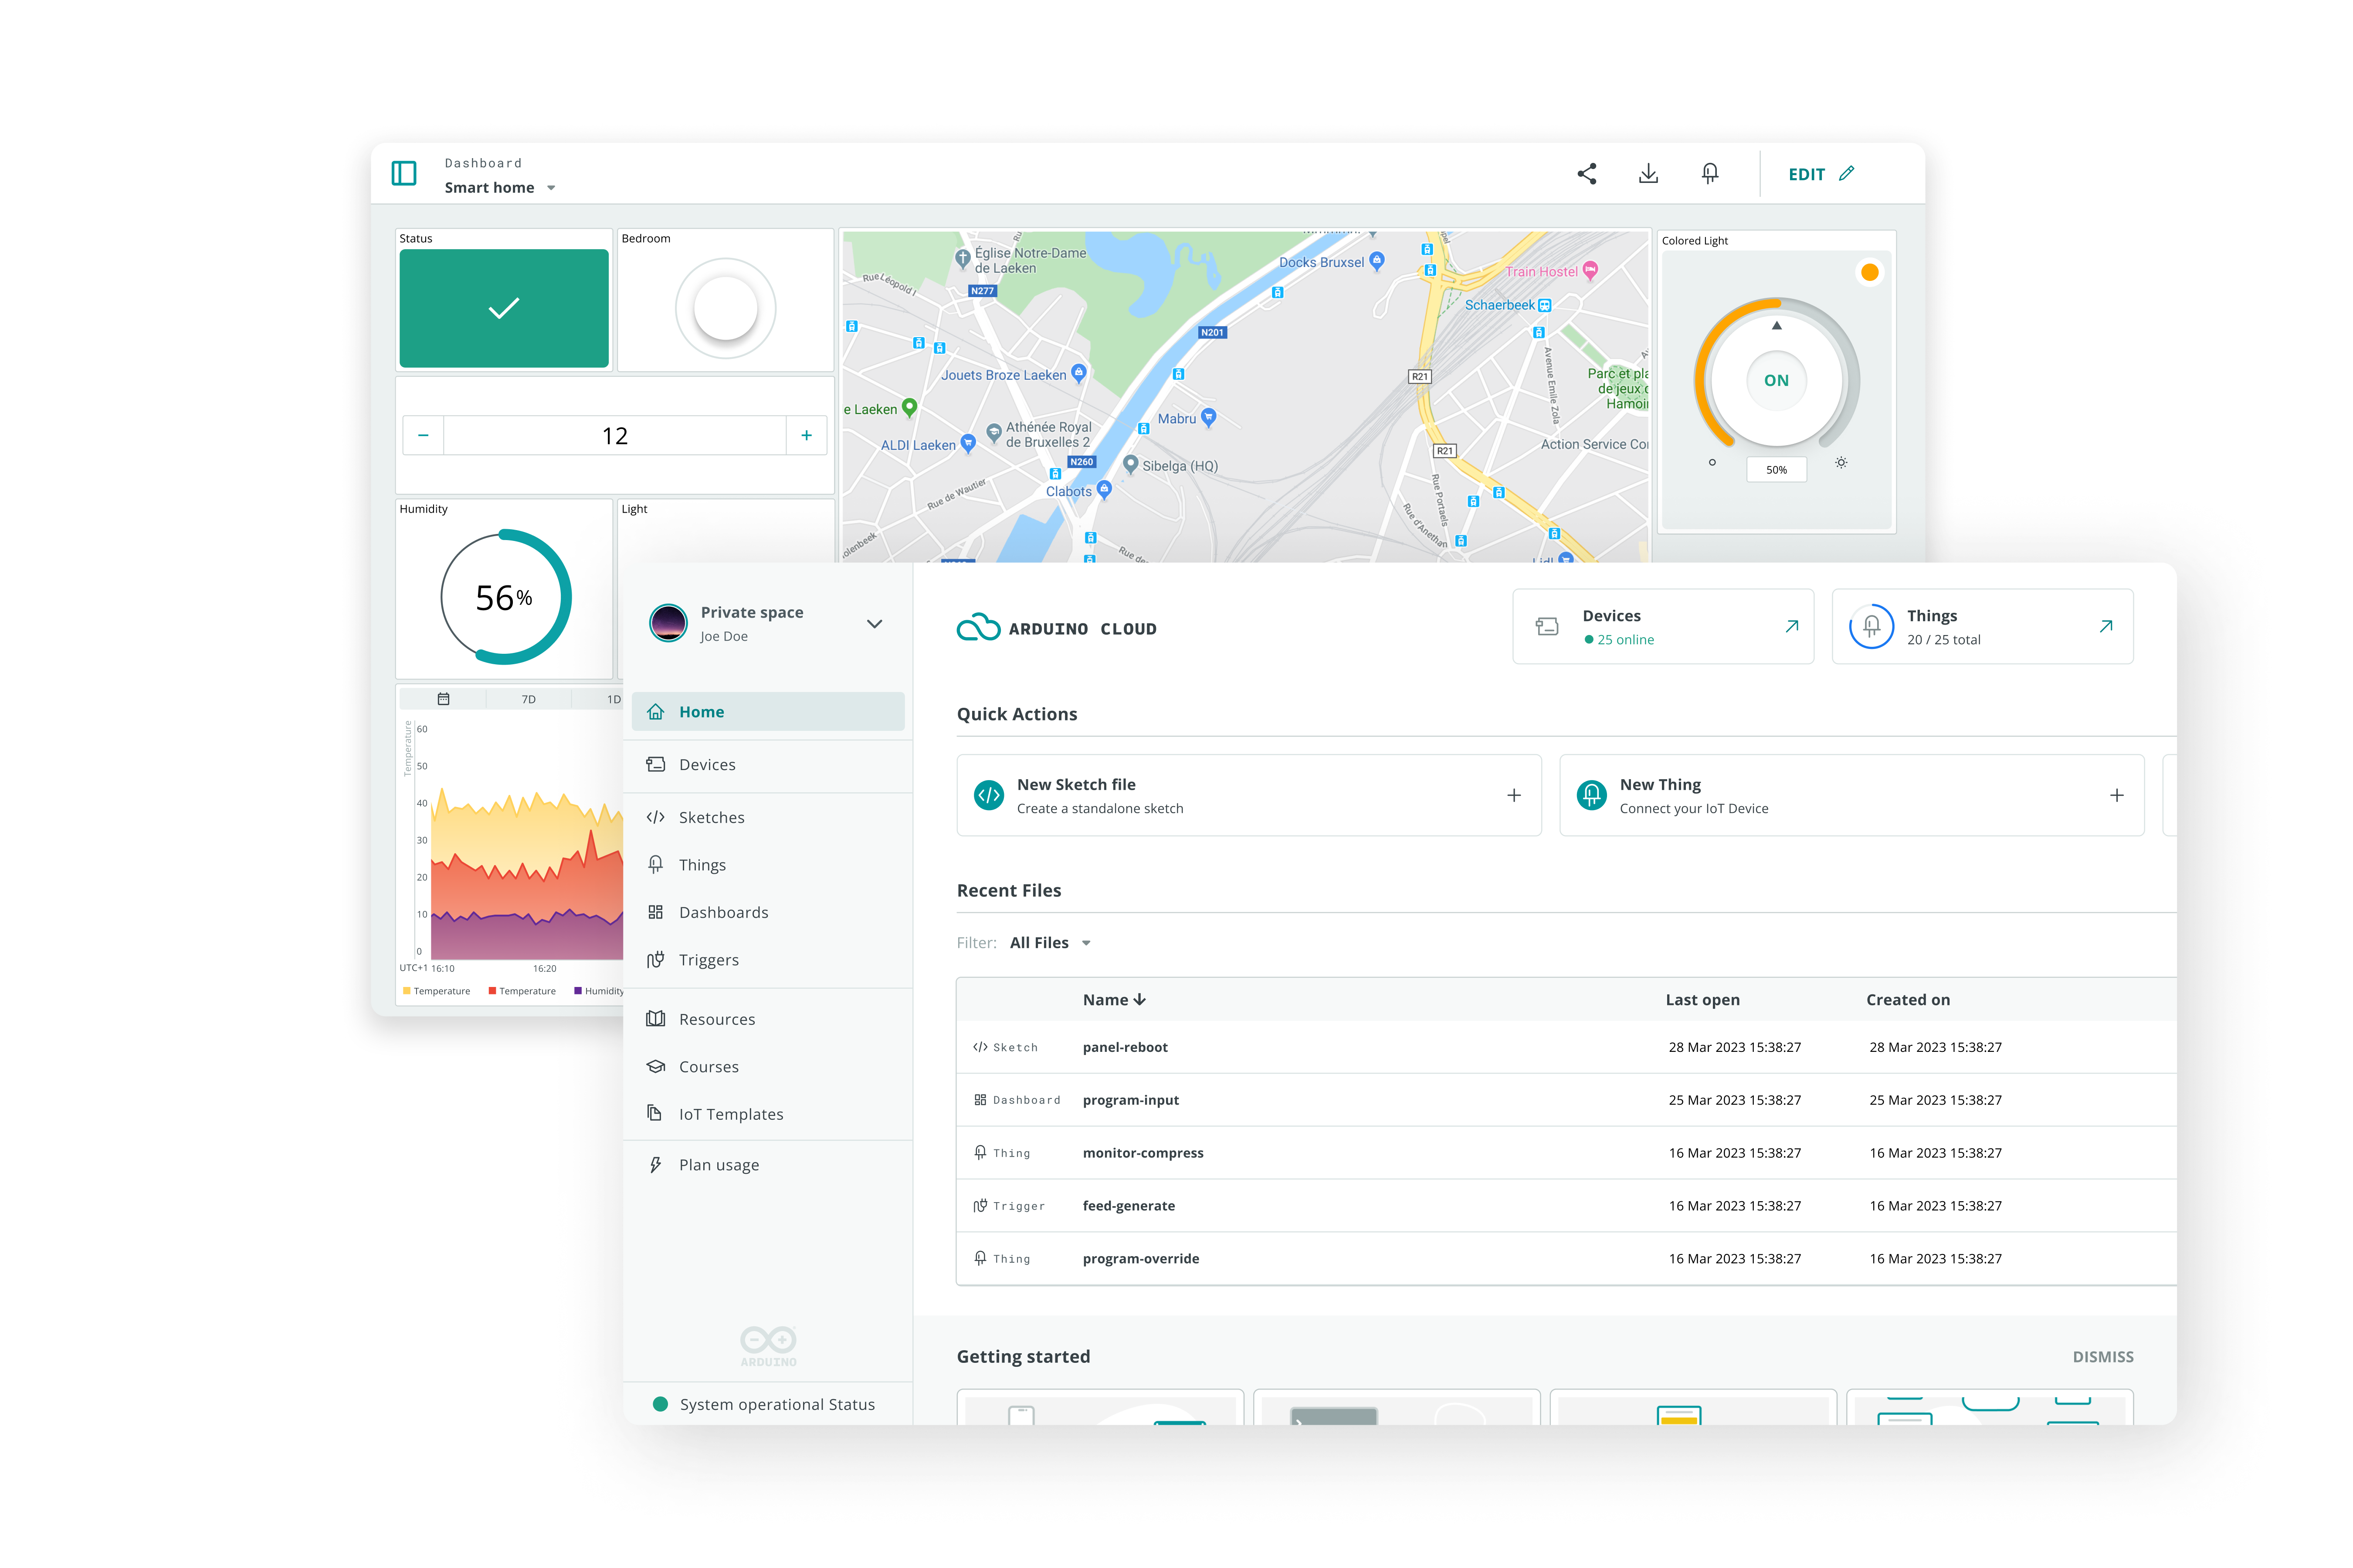The image size is (2353, 1568).
Task: Click the 50% brightness value box
Action: [x=1777, y=470]
